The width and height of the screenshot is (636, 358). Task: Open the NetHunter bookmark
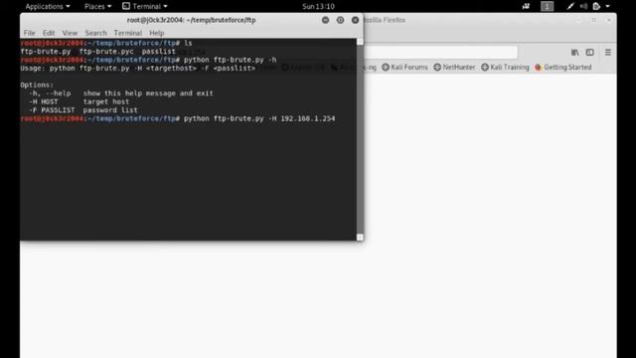454,68
